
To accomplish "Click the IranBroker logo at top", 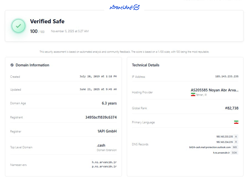I will click(x=124, y=7).
